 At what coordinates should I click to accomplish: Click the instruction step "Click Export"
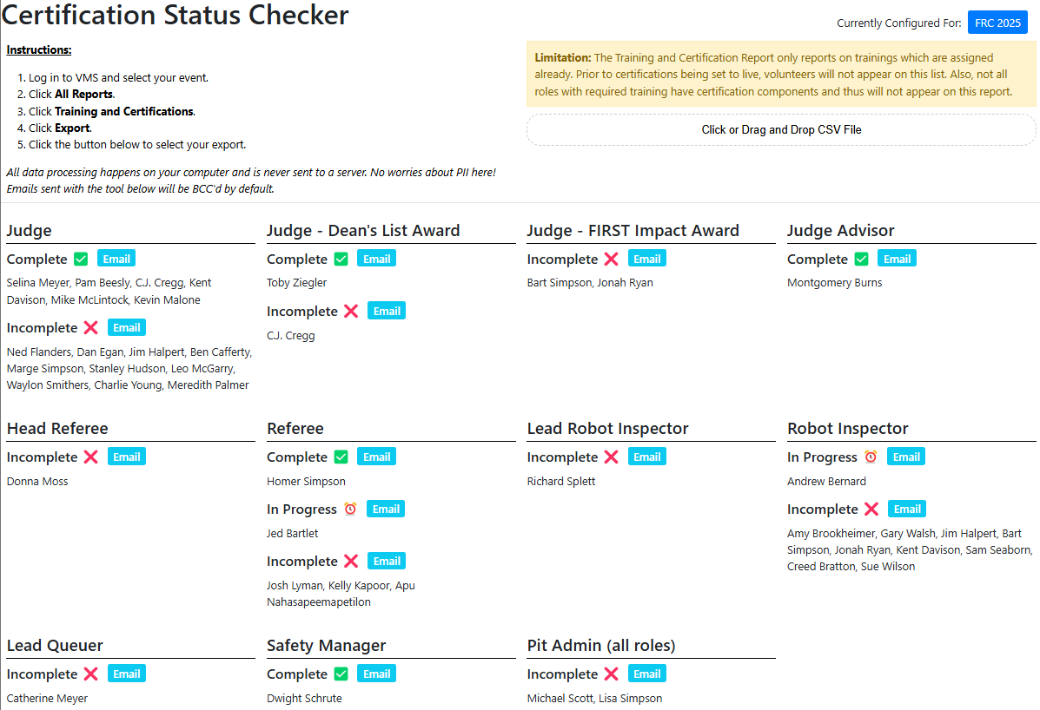pyautogui.click(x=60, y=128)
